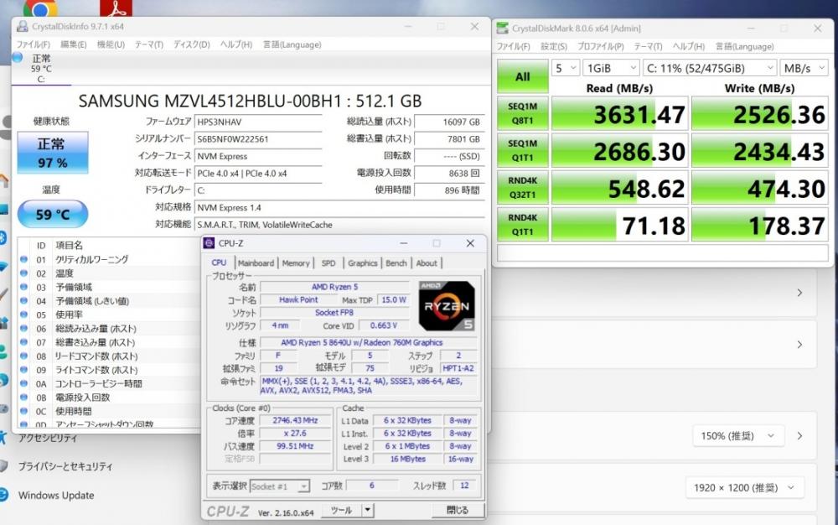
Task: Switch to the Memory tab in CPU-Z
Action: pos(296,263)
